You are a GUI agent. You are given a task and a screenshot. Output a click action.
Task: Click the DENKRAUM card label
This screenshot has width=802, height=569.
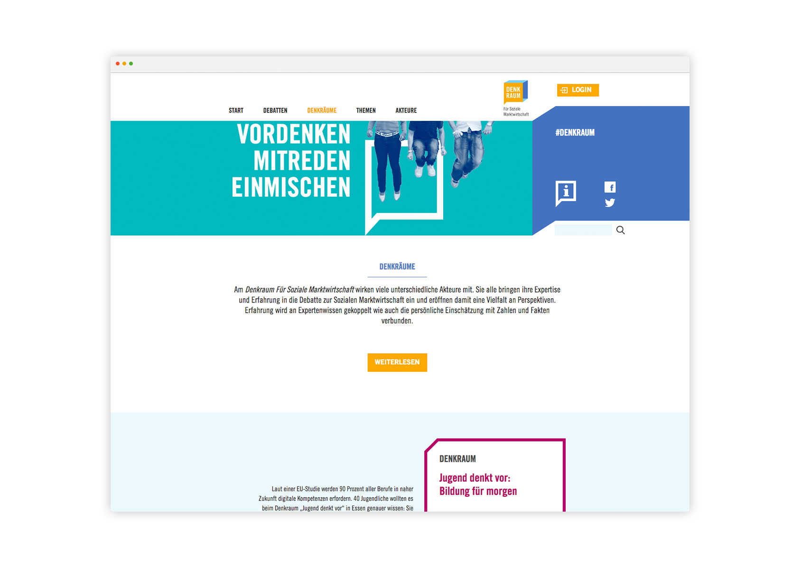[457, 459]
